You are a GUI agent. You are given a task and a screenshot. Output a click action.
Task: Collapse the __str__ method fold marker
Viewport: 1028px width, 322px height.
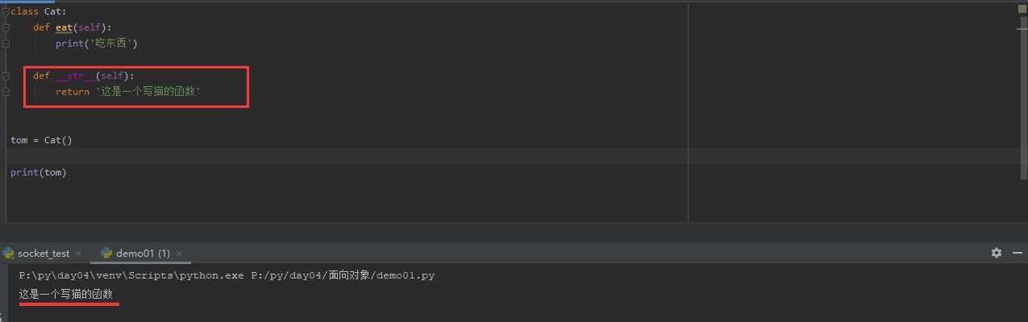[x=6, y=76]
